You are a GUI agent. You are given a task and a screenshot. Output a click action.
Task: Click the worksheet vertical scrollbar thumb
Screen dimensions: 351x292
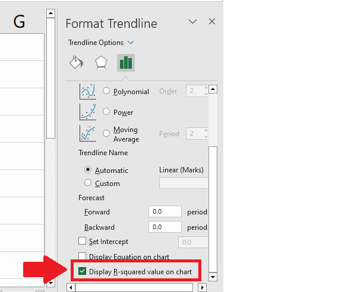point(51,78)
